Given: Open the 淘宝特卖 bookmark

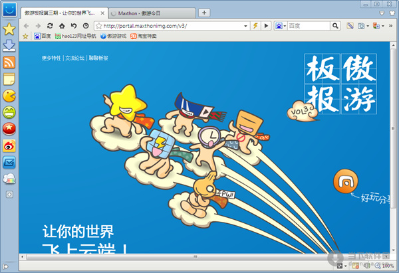Looking at the screenshot, I should point(143,36).
